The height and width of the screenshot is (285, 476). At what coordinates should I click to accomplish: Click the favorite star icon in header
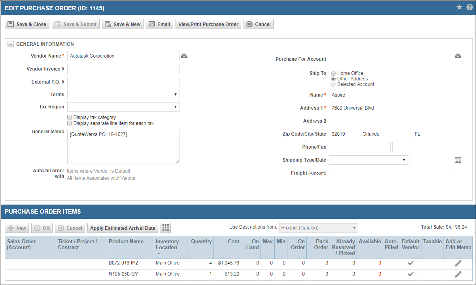(x=459, y=7)
